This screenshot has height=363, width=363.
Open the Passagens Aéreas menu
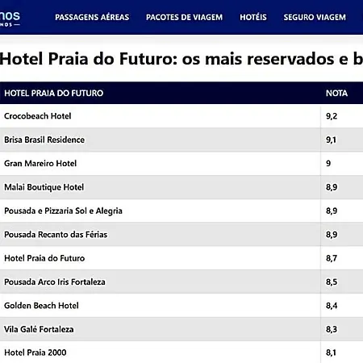[92, 17]
